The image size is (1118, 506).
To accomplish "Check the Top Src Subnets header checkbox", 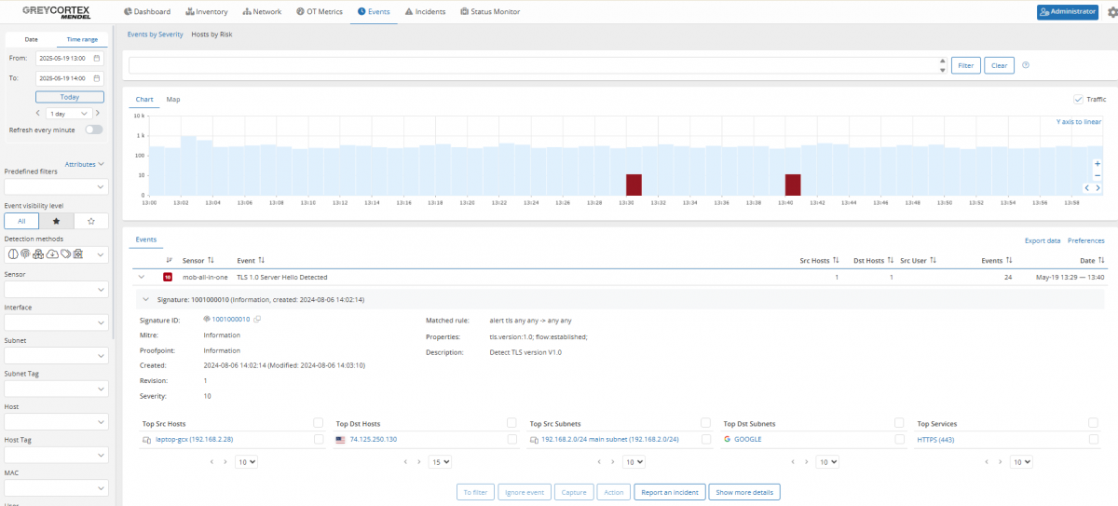I will pos(705,422).
